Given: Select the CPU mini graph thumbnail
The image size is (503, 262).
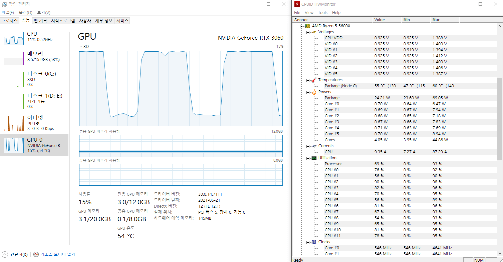Looking at the screenshot, I should (x=14, y=38).
